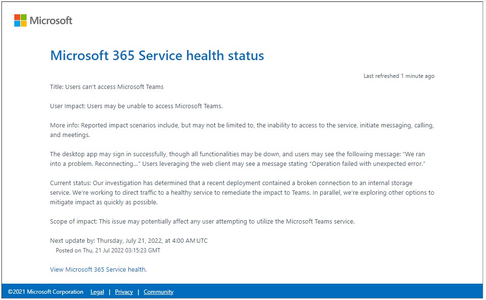The width and height of the screenshot is (486, 300).
Task: Click the Microsoft four-square logo icon
Action: tap(20, 20)
